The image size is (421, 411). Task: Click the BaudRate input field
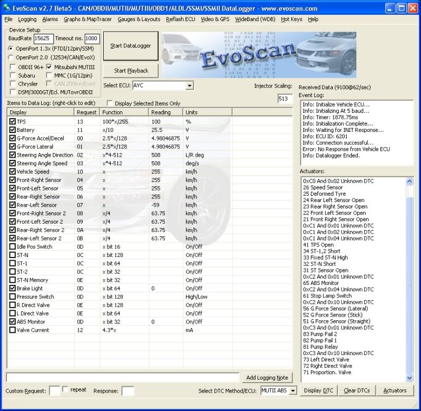44,39
